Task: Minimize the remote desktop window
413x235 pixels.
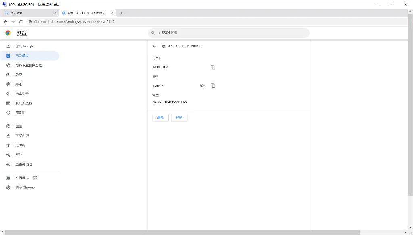Action: coord(378,4)
